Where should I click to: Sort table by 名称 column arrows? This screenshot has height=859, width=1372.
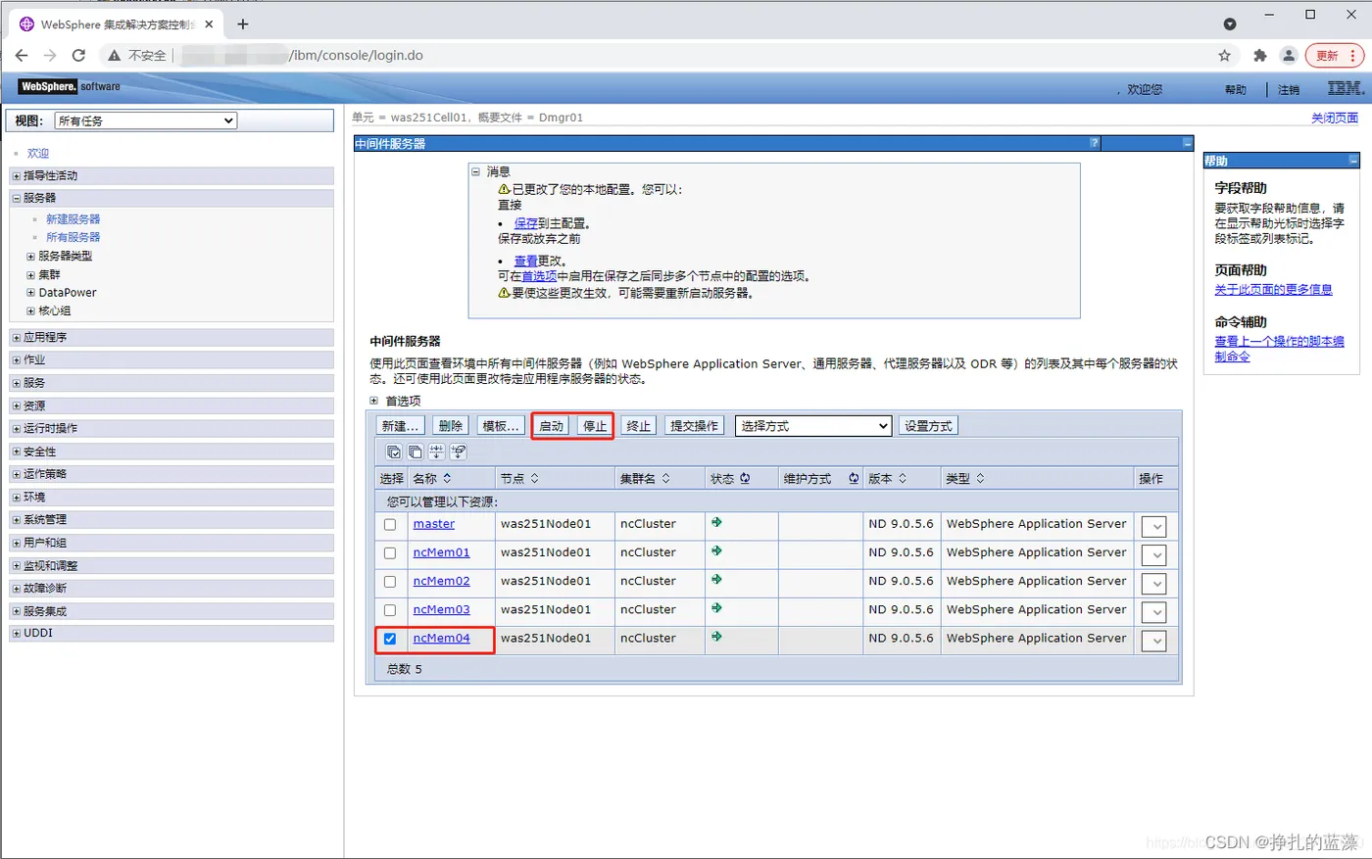[x=447, y=478]
